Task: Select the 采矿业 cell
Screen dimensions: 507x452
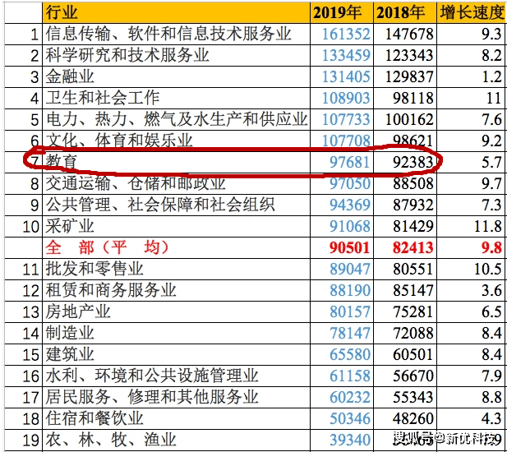Action: tap(176, 226)
